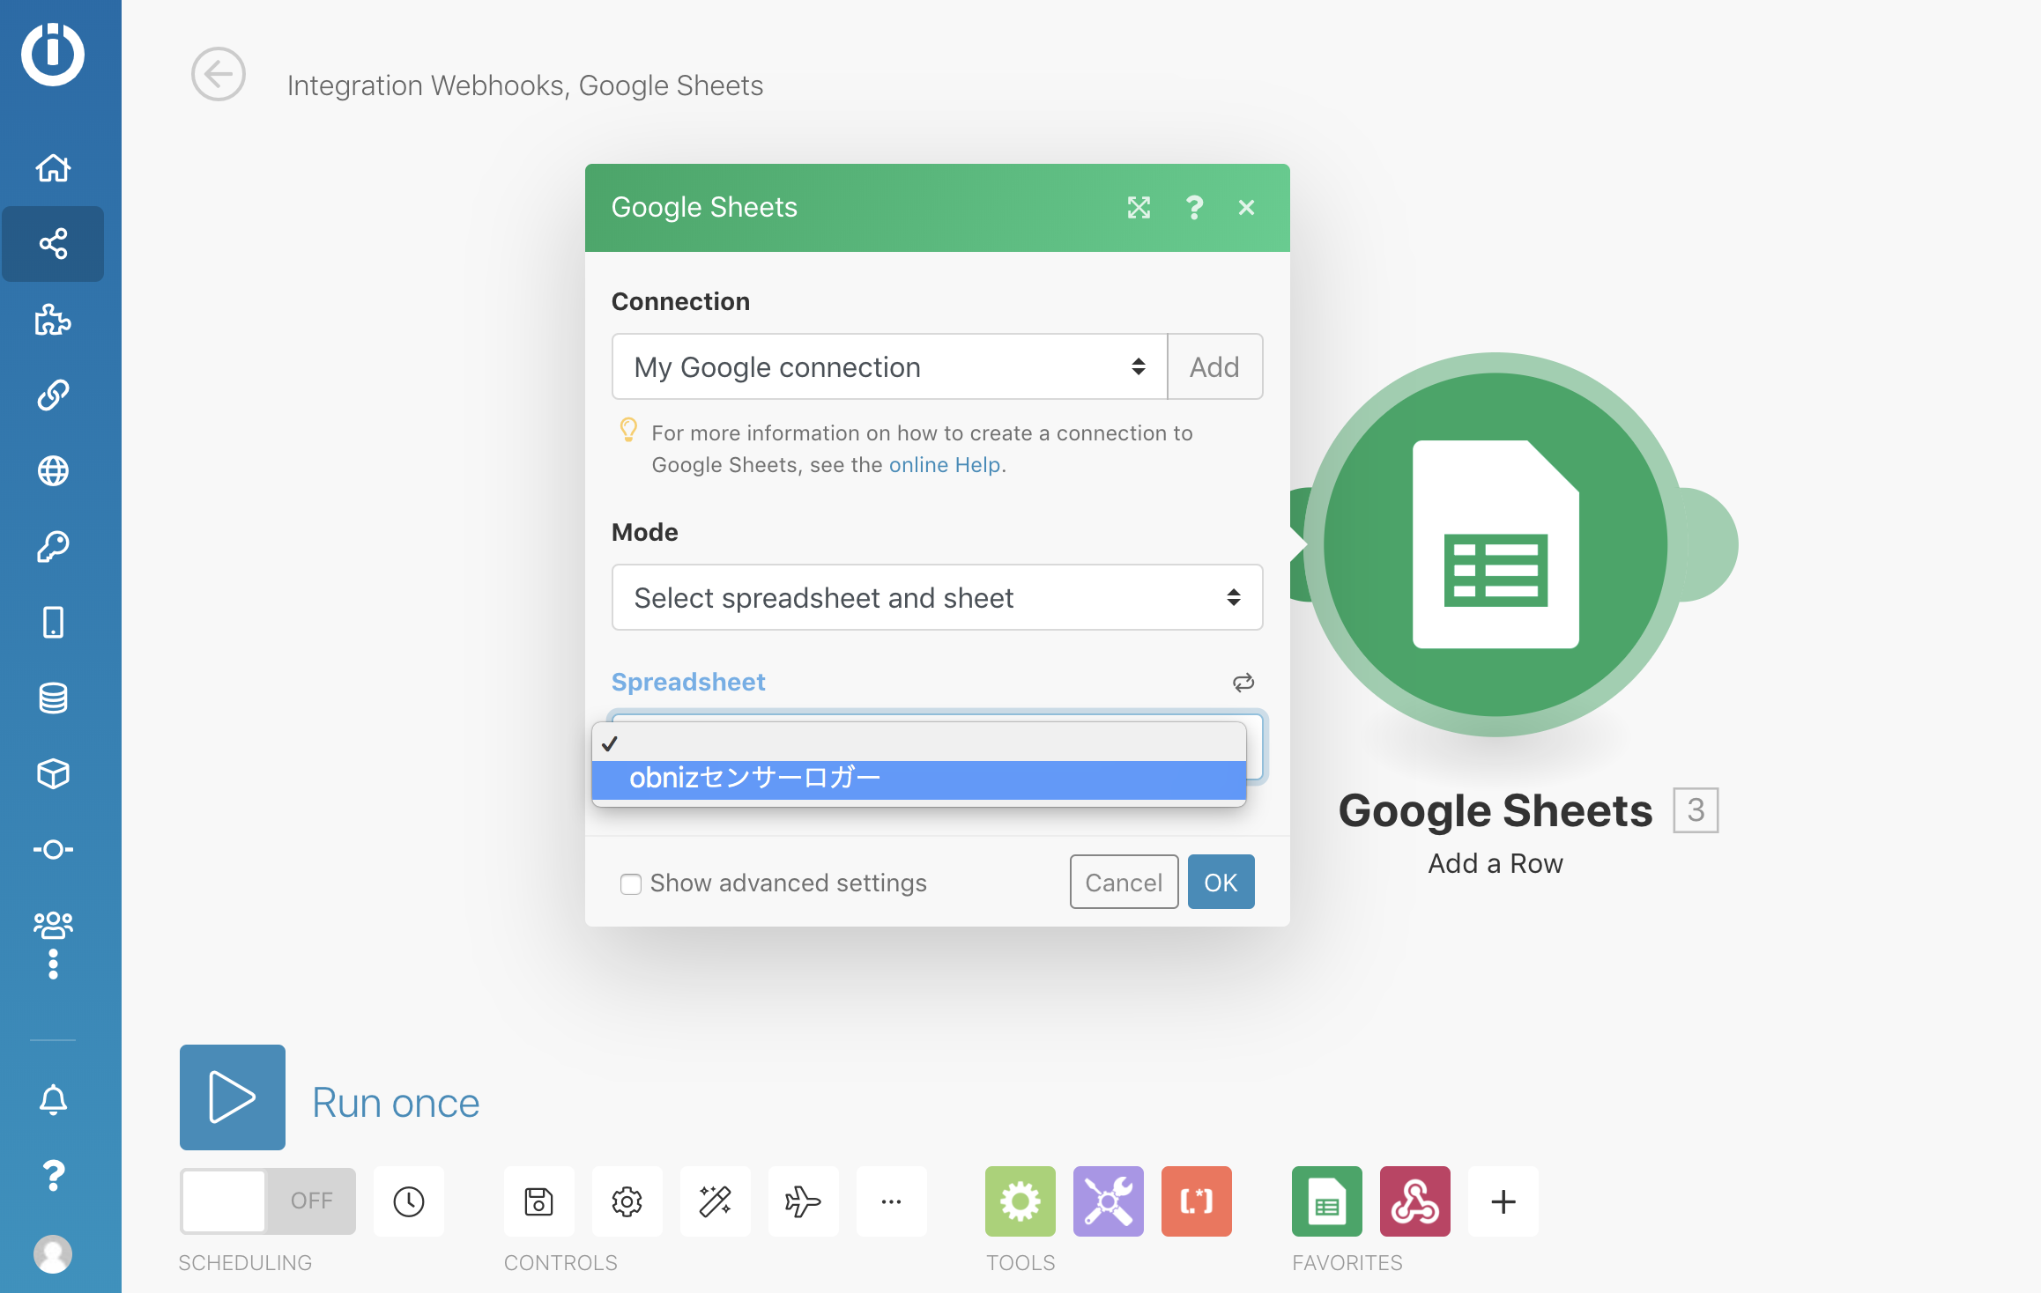Image resolution: width=2041 pixels, height=1293 pixels.
Task: Open the Templates puzzle icon
Action: pyautogui.click(x=53, y=320)
